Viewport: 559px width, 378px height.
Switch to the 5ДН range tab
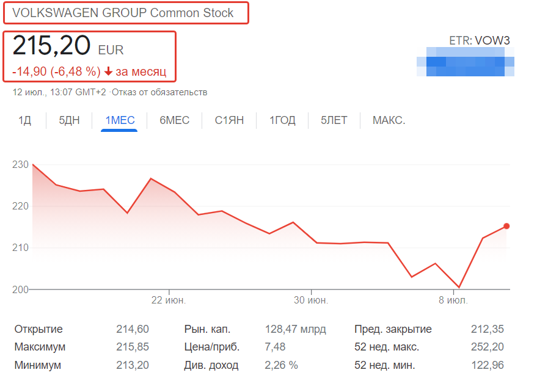[x=69, y=120]
